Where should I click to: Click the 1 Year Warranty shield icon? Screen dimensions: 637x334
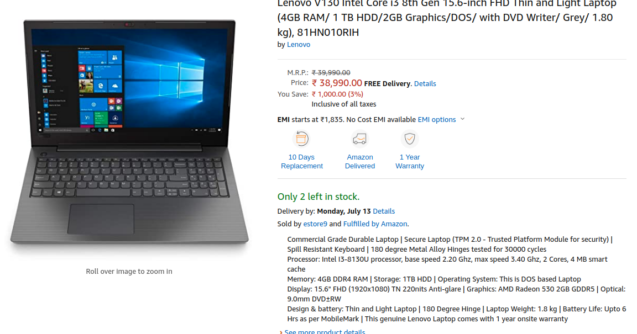click(x=410, y=139)
